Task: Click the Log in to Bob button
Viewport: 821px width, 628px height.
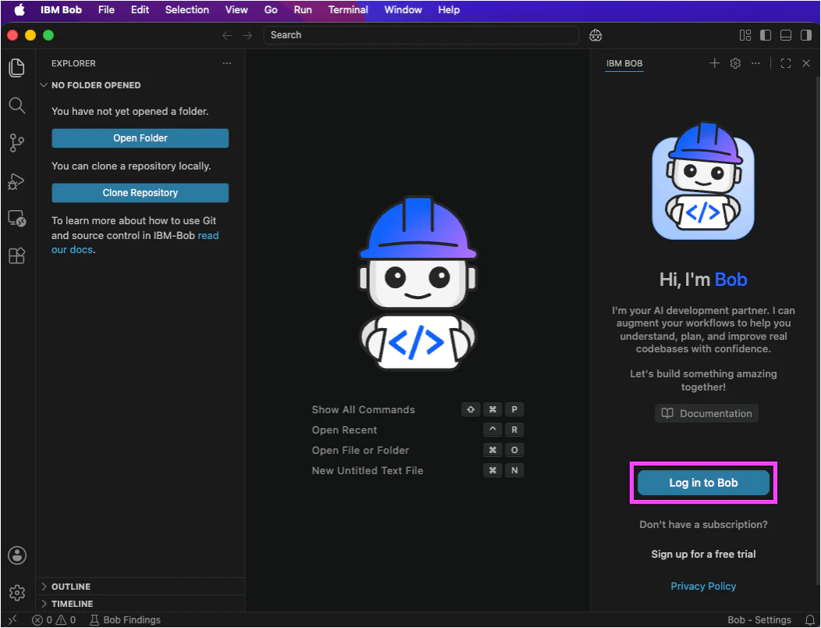Action: coord(703,483)
